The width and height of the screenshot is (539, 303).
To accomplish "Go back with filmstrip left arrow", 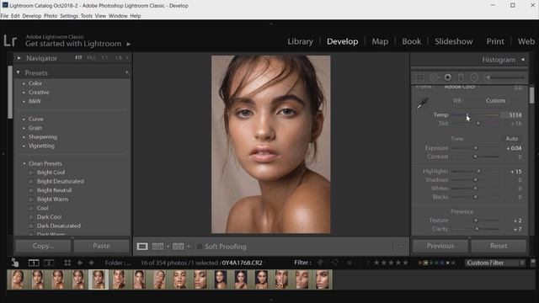I will (x=80, y=263).
